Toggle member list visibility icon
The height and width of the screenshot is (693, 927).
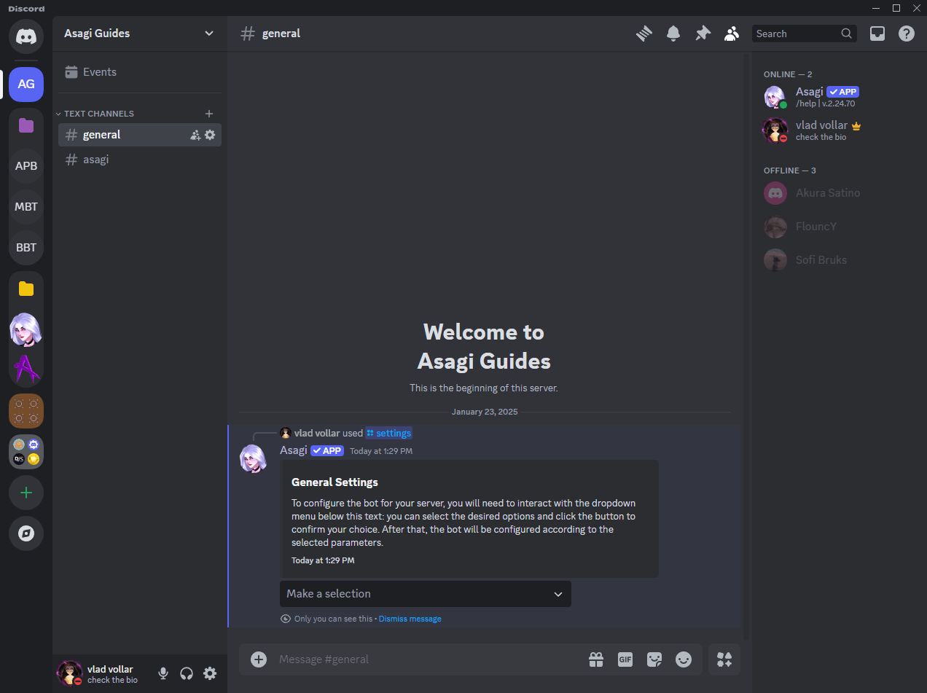click(732, 34)
